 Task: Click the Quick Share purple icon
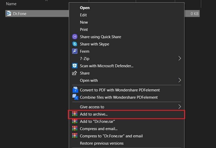[x=75, y=37]
